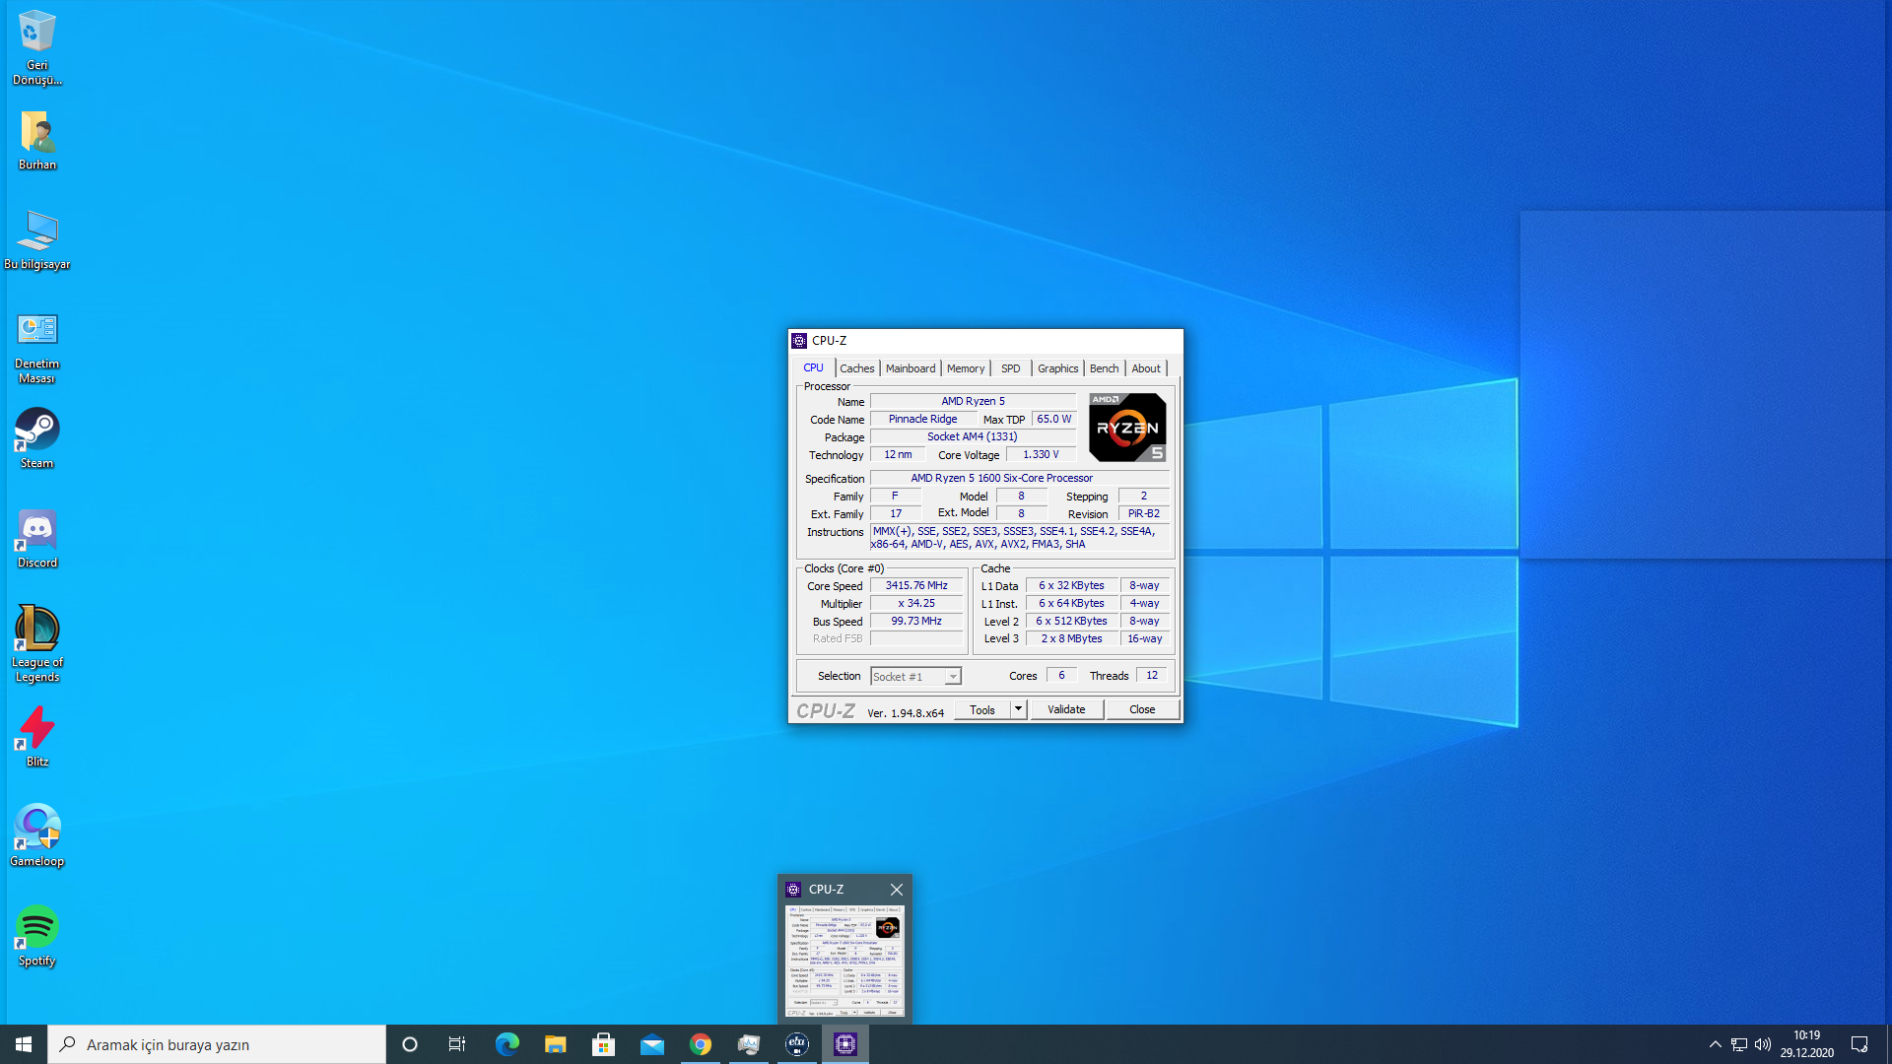Open Google Chrome from the taskbar

pos(700,1044)
